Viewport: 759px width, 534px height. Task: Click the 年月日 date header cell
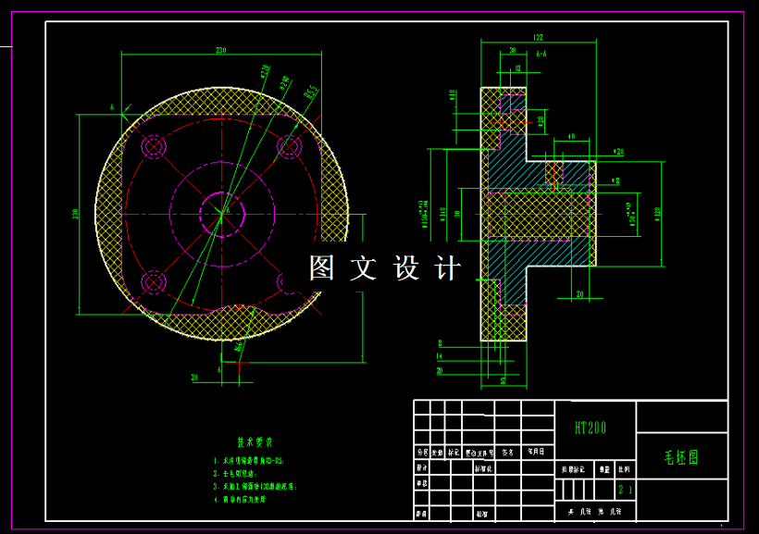[x=536, y=452]
